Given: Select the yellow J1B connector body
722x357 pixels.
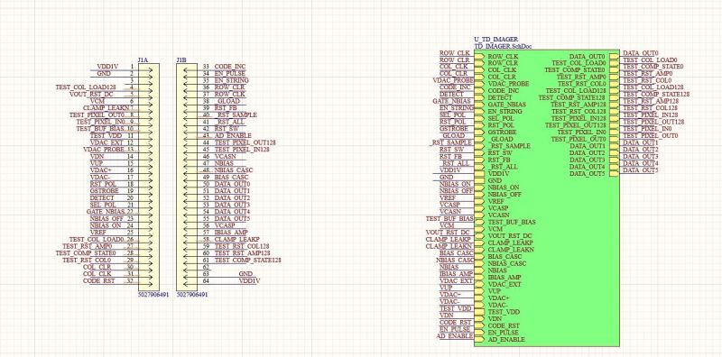Looking at the screenshot, I should click(x=187, y=177).
